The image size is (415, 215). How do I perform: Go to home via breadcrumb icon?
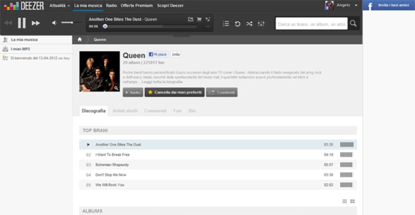(x=80, y=39)
